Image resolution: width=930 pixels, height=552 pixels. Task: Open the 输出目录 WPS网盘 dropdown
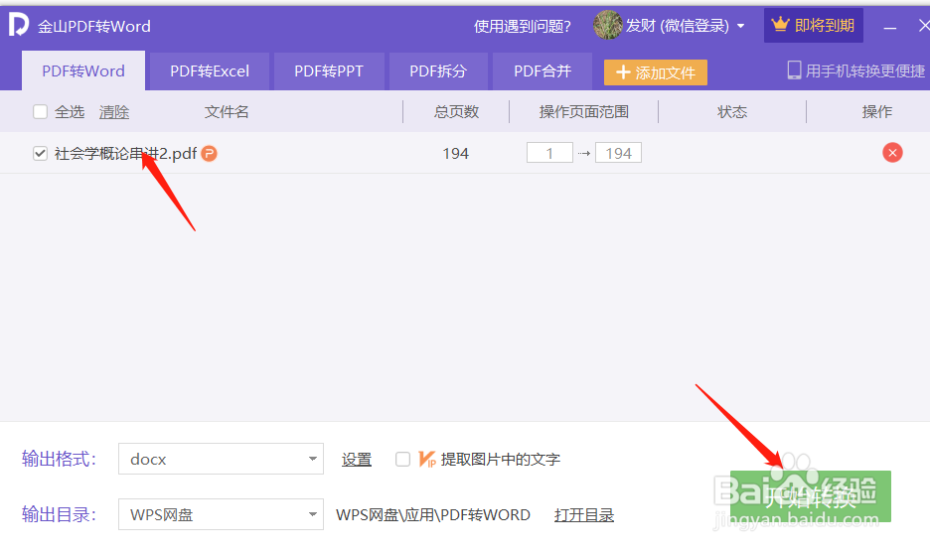221,514
